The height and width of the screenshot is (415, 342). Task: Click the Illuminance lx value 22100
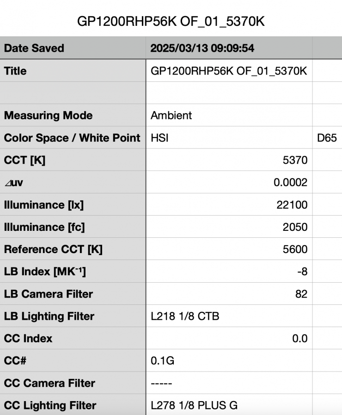292,204
